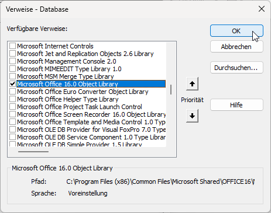
Task: Click the Pfad value C:\Program Files (x86) text
Action: point(160,181)
